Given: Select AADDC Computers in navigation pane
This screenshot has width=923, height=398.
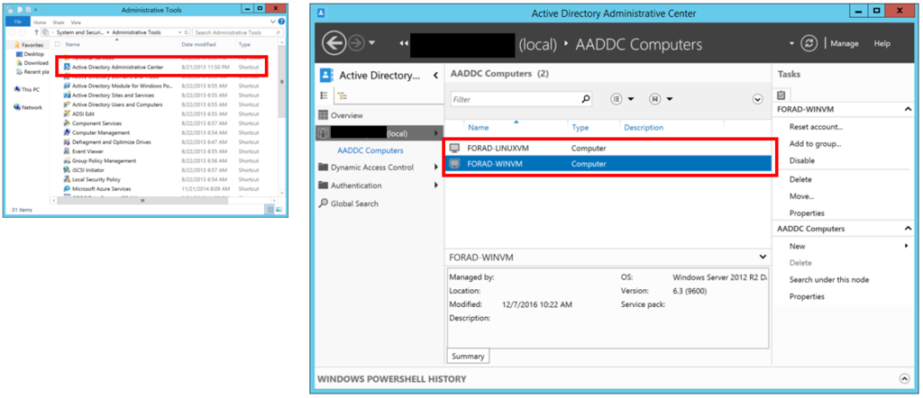Looking at the screenshot, I should point(370,150).
